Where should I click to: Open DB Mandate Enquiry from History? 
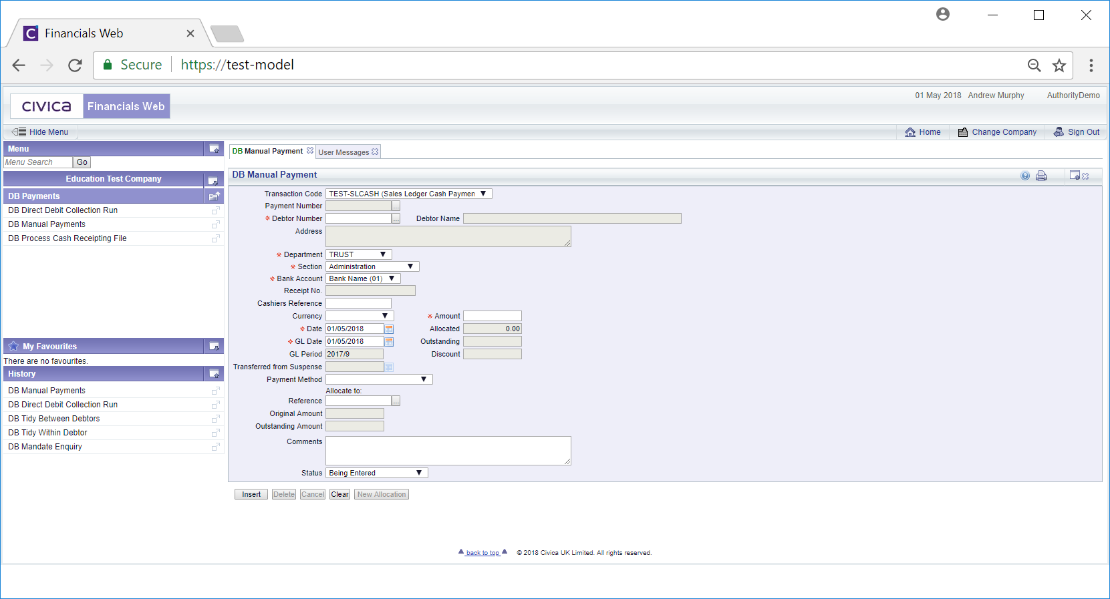45,447
